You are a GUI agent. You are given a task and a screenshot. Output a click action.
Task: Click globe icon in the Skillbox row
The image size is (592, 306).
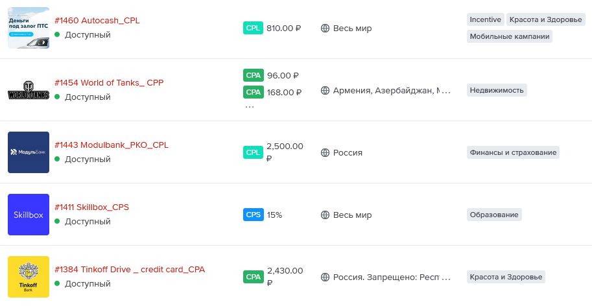326,215
